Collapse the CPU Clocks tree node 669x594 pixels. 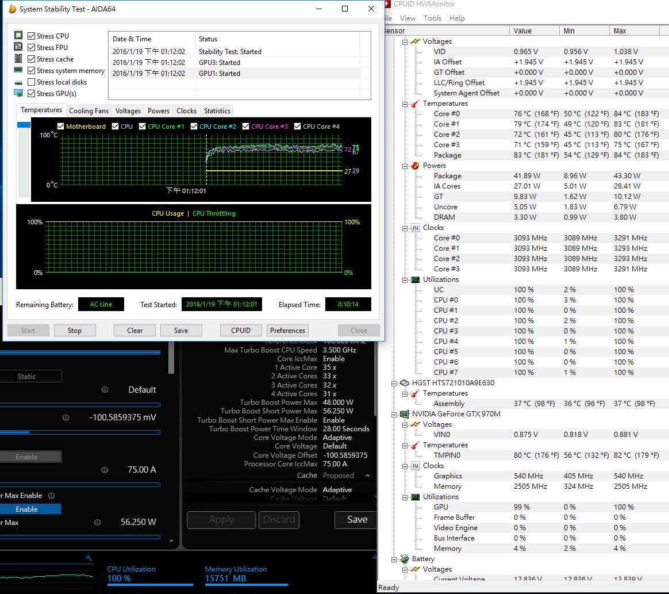[405, 228]
